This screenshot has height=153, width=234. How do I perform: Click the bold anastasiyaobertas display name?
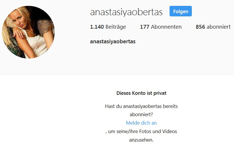[113, 42]
